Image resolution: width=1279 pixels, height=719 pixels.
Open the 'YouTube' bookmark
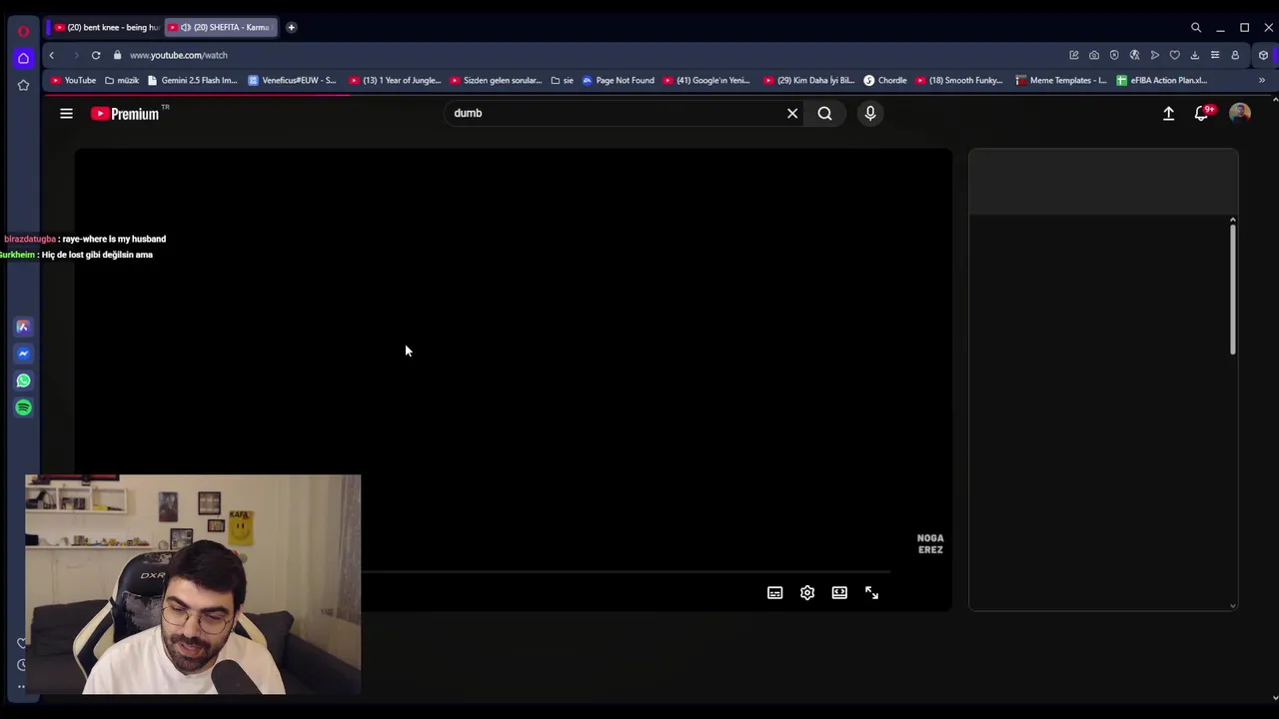[x=74, y=81]
